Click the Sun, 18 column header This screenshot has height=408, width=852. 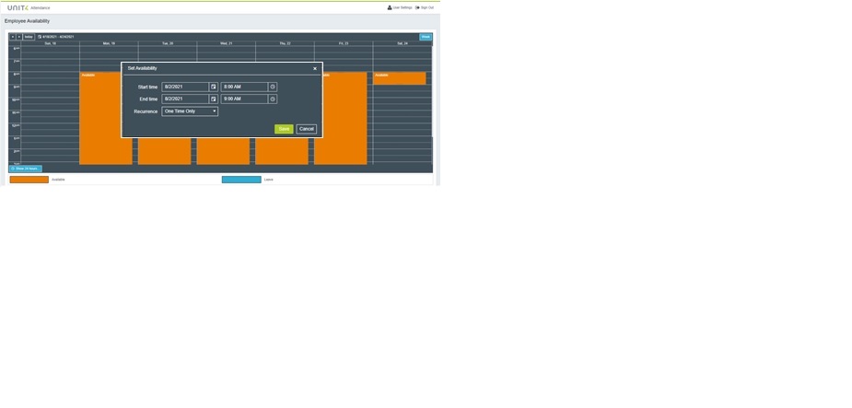tap(50, 43)
